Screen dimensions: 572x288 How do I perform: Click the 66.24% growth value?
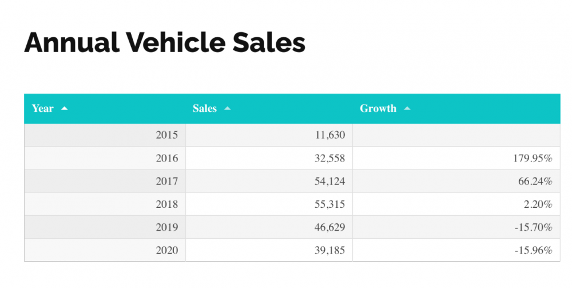535,181
